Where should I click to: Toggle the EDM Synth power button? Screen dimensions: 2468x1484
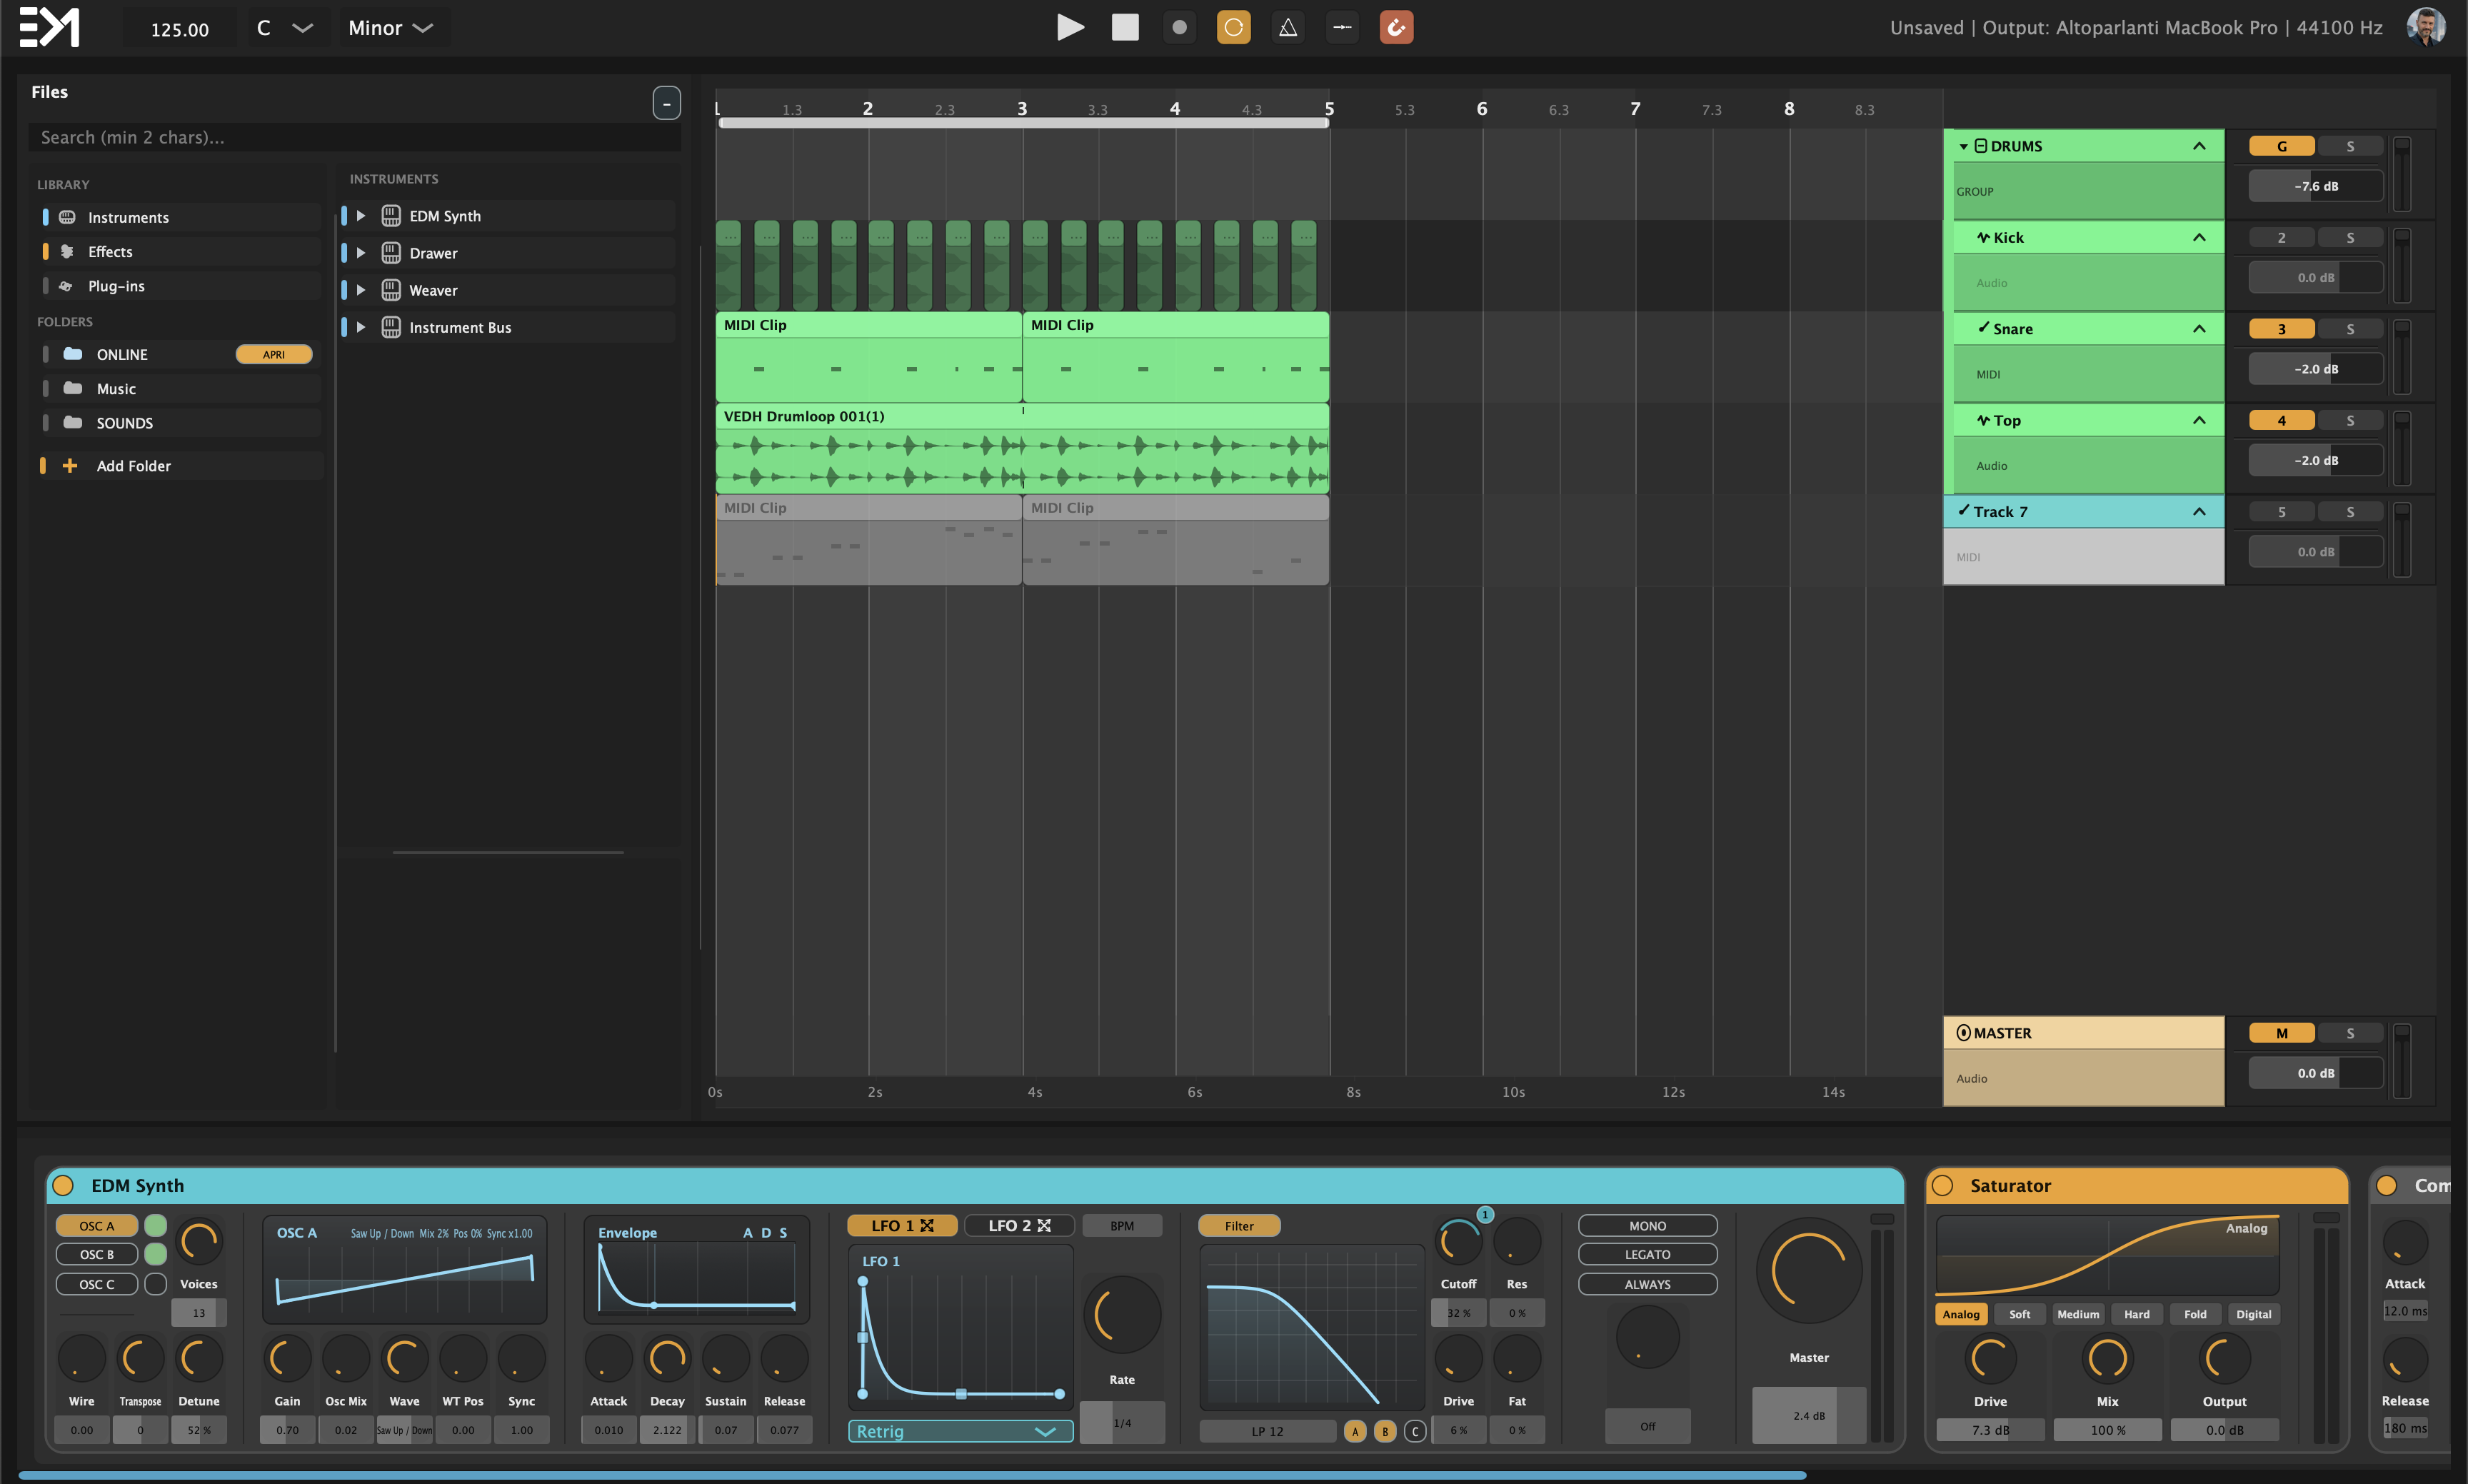[x=63, y=1185]
